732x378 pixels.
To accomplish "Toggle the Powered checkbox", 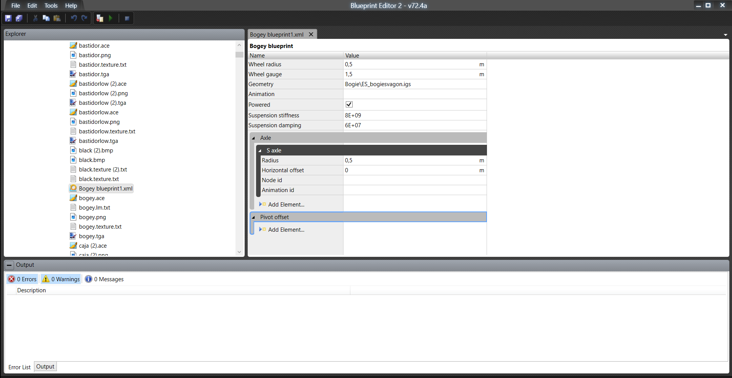I will tap(349, 104).
